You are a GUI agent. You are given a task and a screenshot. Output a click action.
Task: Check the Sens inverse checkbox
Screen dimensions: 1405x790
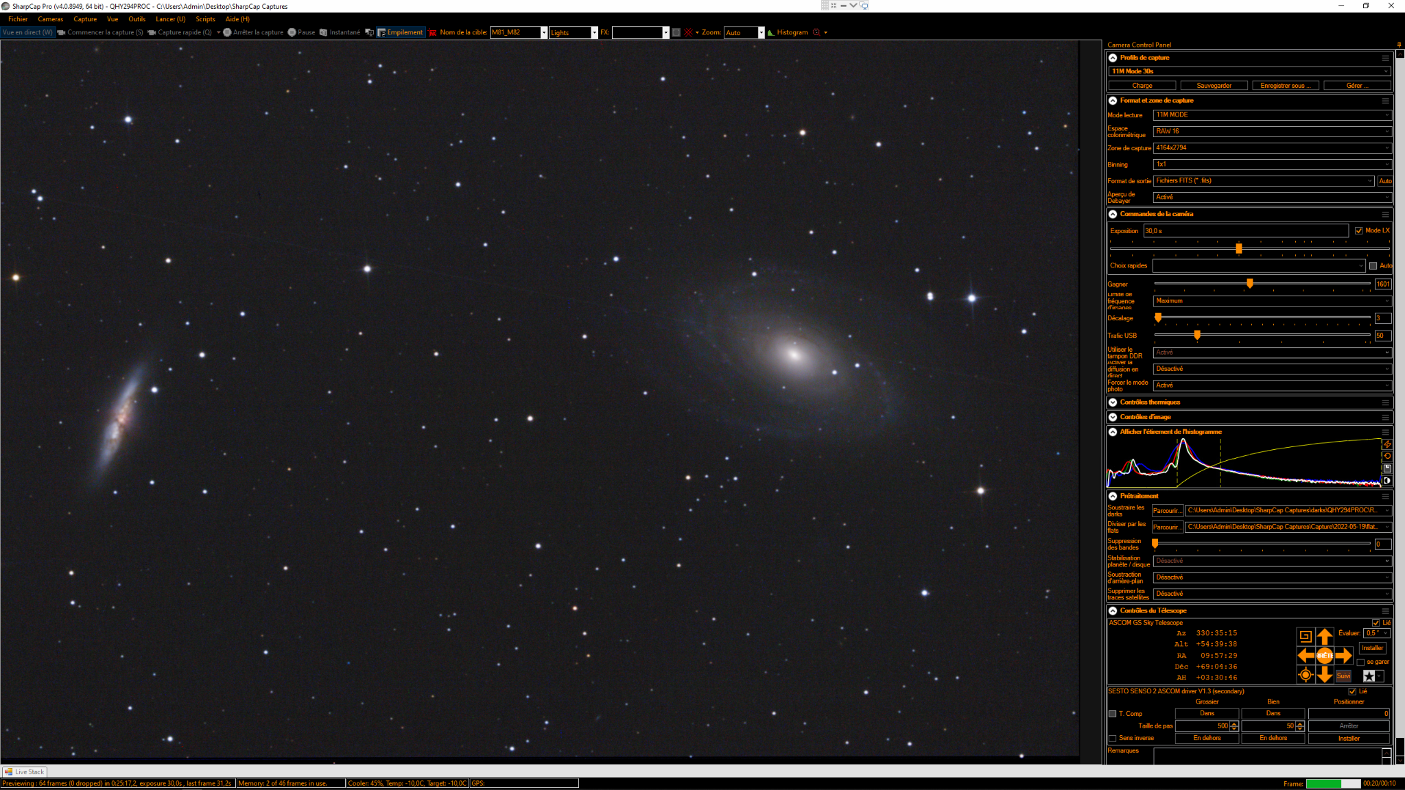1113,739
